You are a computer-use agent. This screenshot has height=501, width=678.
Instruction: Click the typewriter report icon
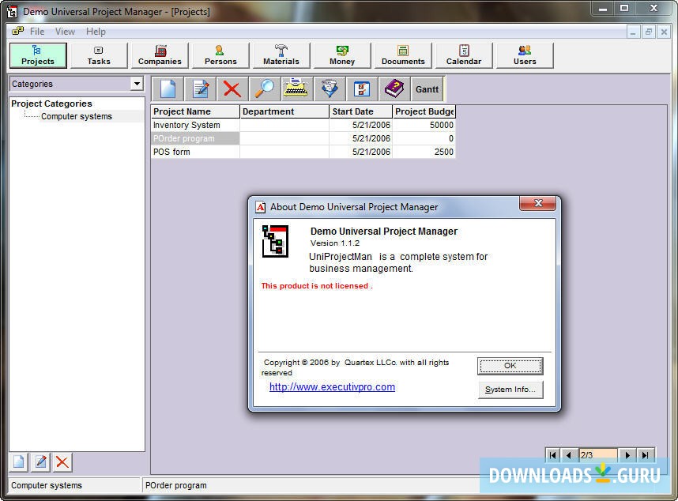point(297,89)
